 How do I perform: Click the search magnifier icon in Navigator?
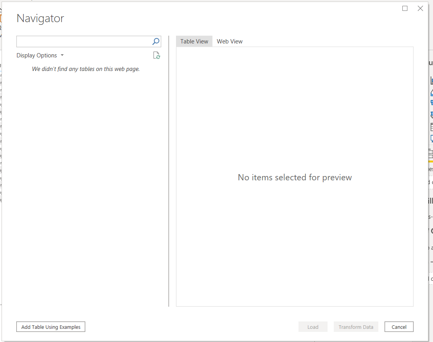coord(156,41)
